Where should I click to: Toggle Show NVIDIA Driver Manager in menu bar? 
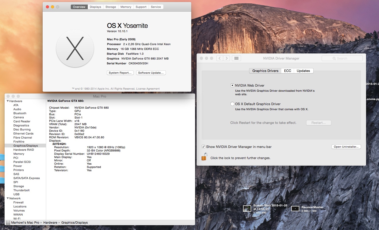point(203,147)
